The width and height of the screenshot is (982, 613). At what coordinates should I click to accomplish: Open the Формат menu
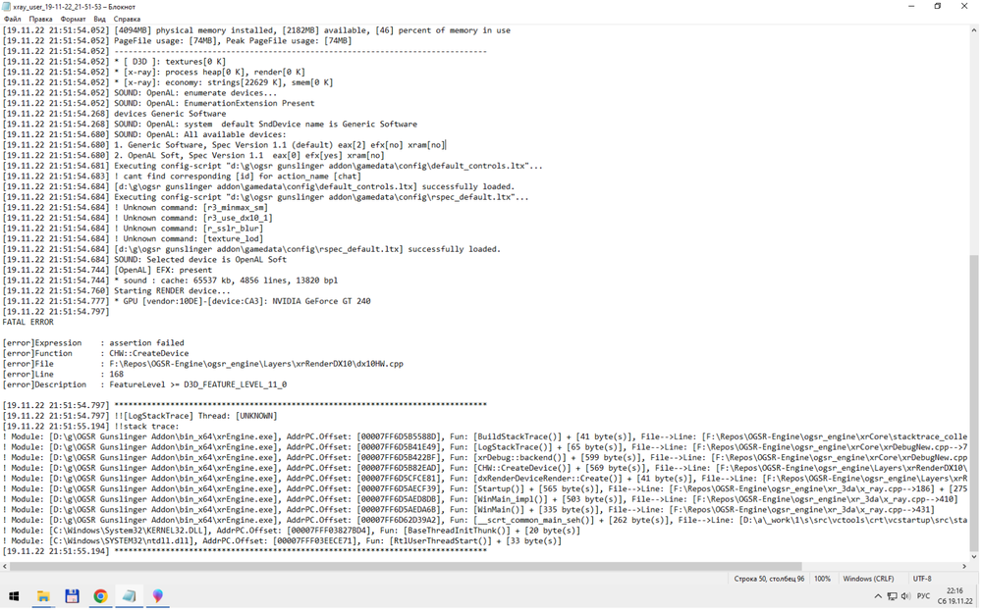tap(73, 19)
